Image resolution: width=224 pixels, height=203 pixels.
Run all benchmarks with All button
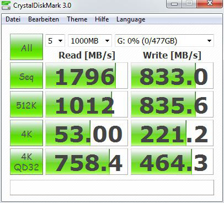click(26, 47)
